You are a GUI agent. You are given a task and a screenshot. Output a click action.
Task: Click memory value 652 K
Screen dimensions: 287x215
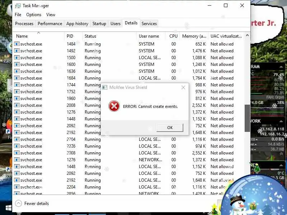201,44
